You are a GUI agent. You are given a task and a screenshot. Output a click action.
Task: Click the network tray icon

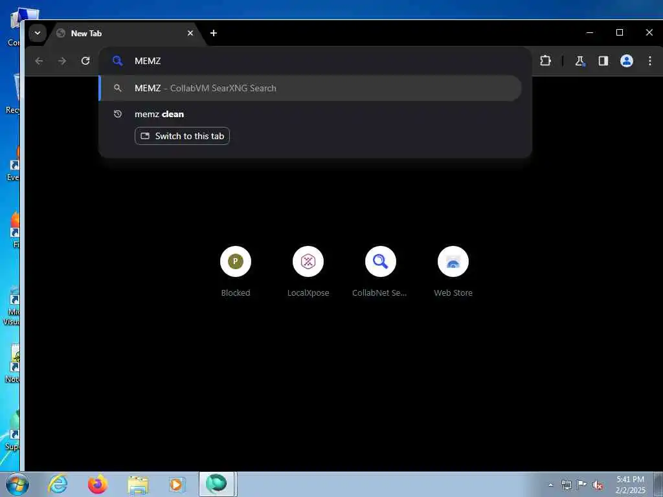click(x=566, y=485)
